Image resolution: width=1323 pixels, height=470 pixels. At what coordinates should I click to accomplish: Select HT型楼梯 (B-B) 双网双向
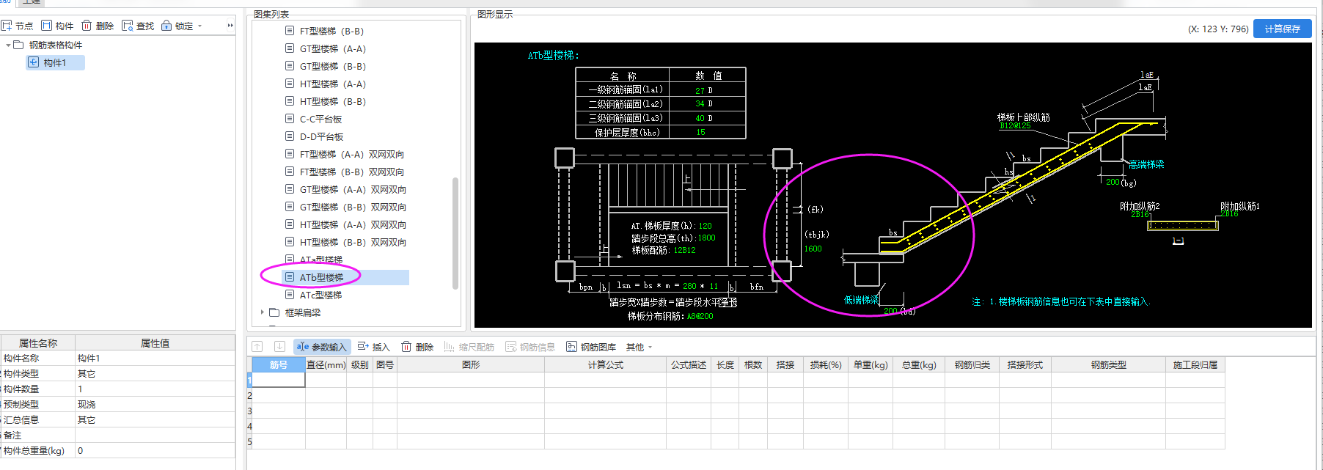click(x=353, y=242)
